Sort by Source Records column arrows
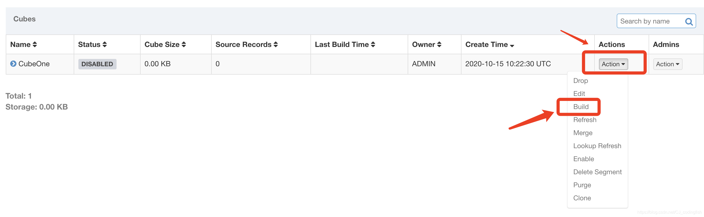 pos(276,44)
